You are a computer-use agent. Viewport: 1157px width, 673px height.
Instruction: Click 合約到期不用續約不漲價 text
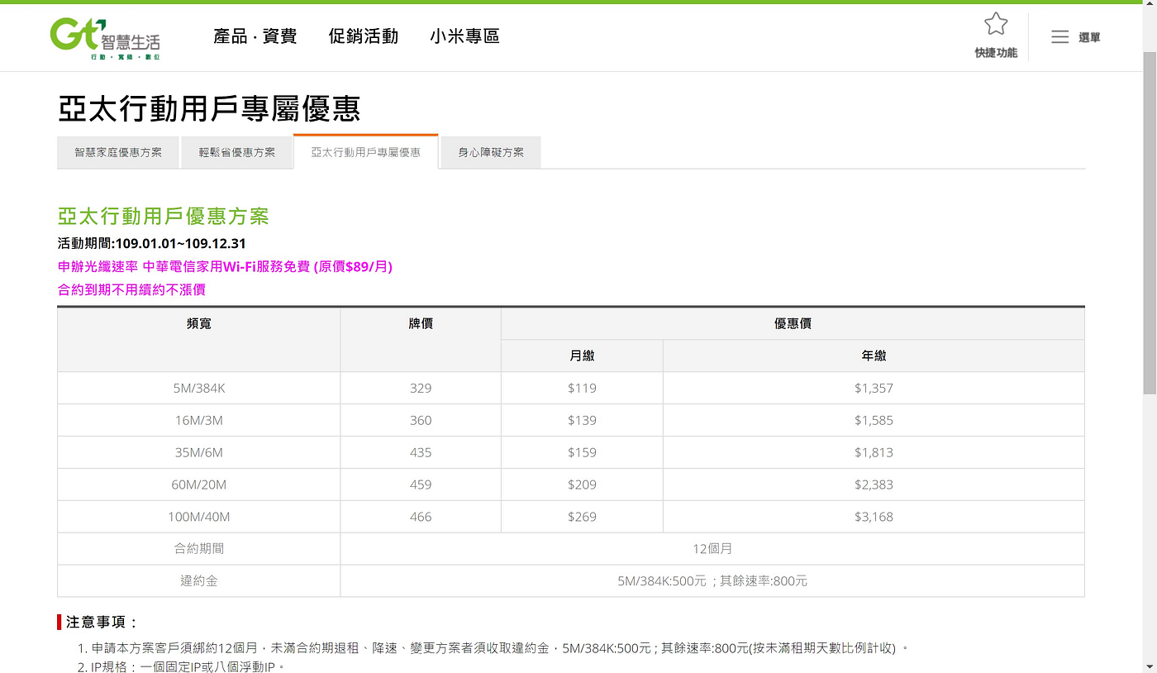[131, 290]
